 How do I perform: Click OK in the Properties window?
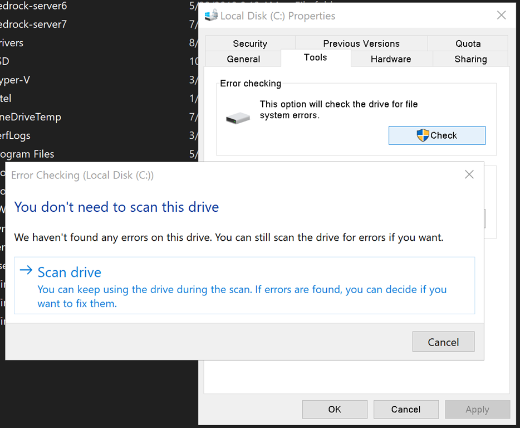335,410
